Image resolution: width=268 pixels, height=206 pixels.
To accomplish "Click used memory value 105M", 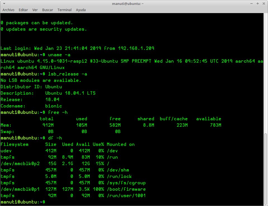I will tap(82, 125).
